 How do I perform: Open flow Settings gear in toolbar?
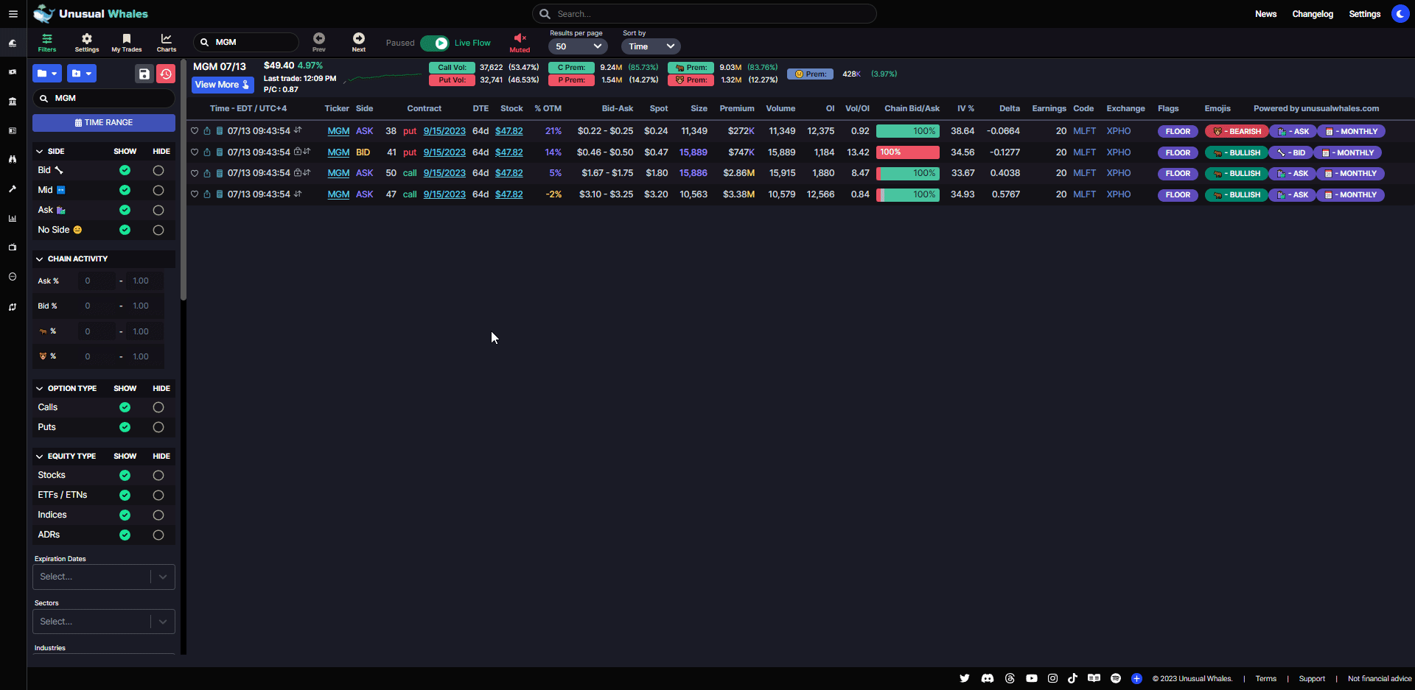click(x=87, y=43)
